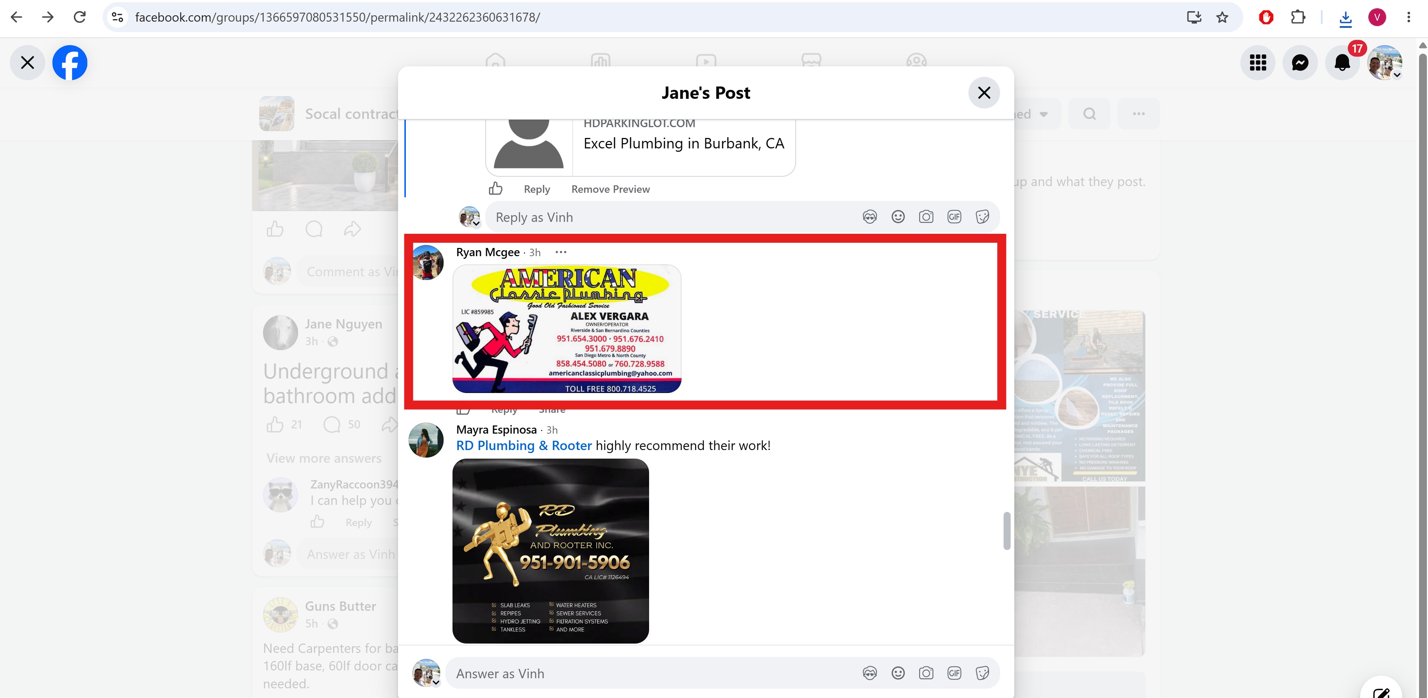Open the Extensions puzzle icon
This screenshot has width=1428, height=698.
tap(1298, 17)
